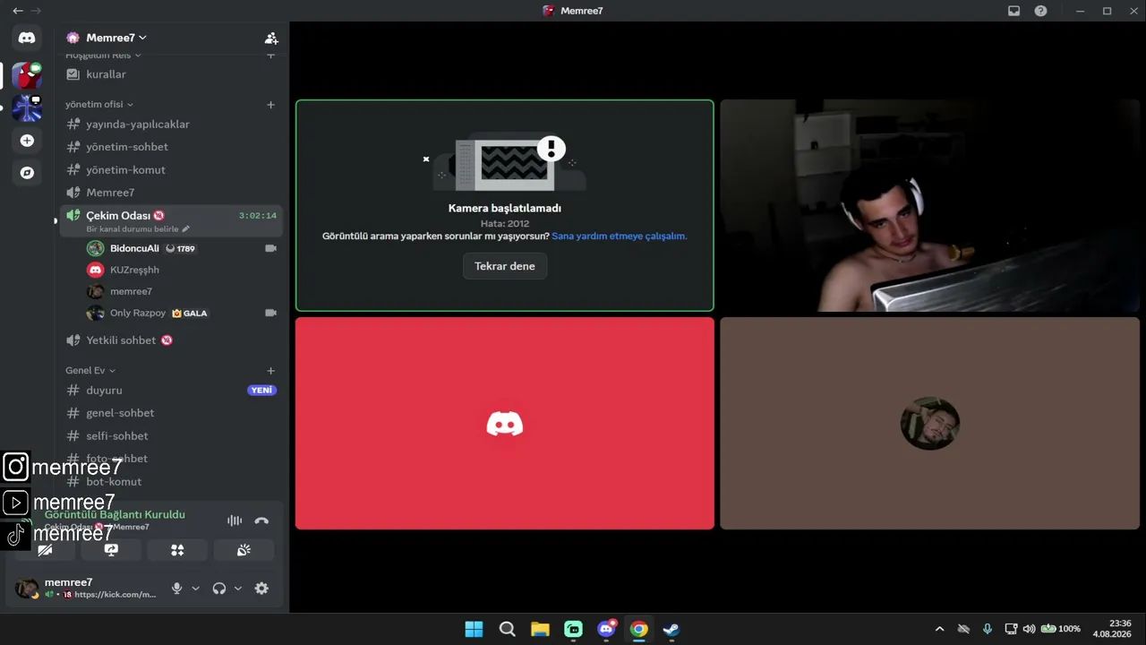
Task: Select user Only Razpoy in voice list
Action: click(182, 314)
